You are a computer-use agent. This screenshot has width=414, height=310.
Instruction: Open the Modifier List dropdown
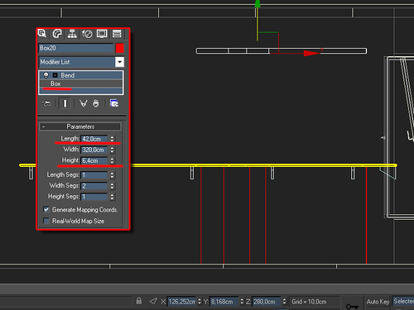[x=119, y=62]
